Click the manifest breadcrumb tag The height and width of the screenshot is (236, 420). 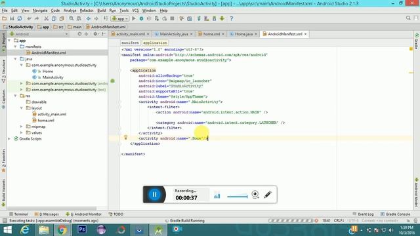click(130, 43)
